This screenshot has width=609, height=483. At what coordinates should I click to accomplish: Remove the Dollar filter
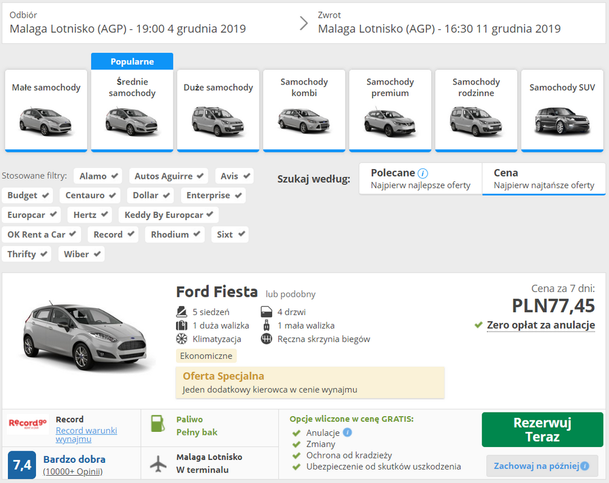[150, 195]
